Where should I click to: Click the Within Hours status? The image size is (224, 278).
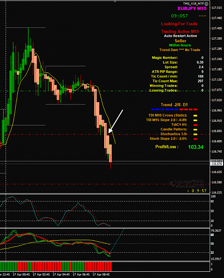[x=180, y=45]
